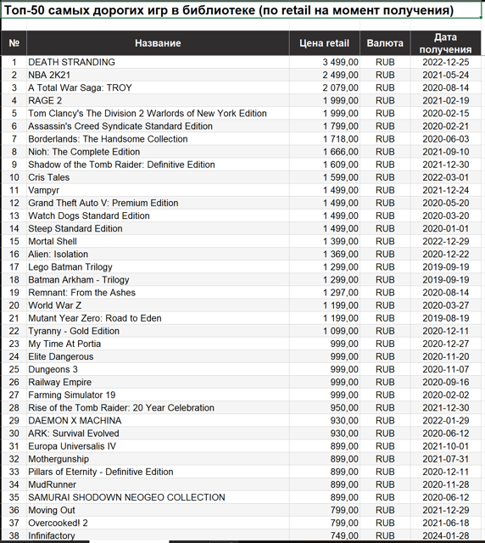Click the Alien: Isolation cell
The height and width of the screenshot is (543, 485).
click(x=158, y=255)
